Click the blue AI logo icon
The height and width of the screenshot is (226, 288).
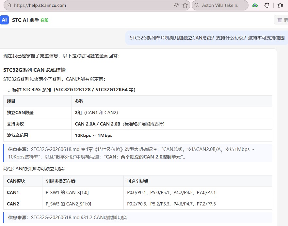(5, 20)
